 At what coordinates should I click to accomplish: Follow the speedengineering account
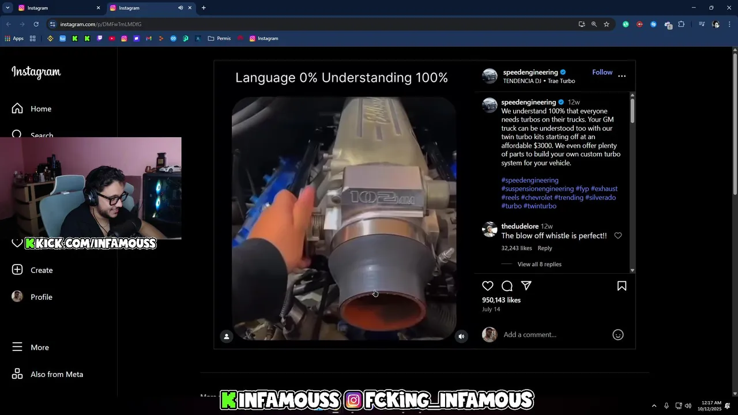(602, 72)
